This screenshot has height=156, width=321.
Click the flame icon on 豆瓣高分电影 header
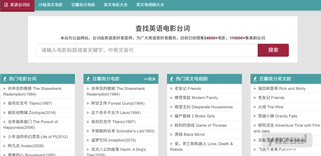click(x=88, y=79)
